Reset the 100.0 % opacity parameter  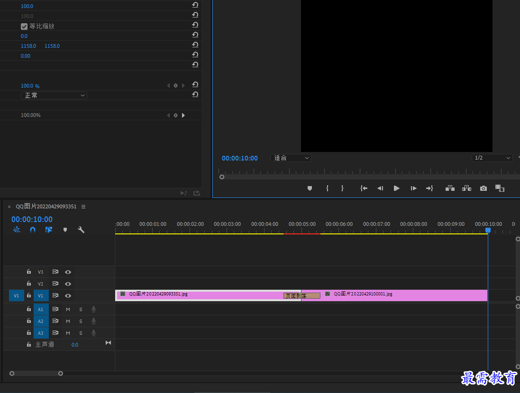[x=195, y=84]
